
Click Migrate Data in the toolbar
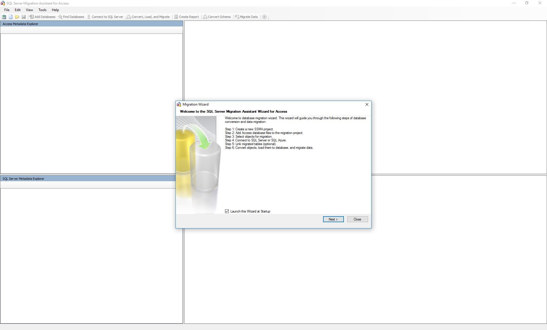tap(246, 17)
